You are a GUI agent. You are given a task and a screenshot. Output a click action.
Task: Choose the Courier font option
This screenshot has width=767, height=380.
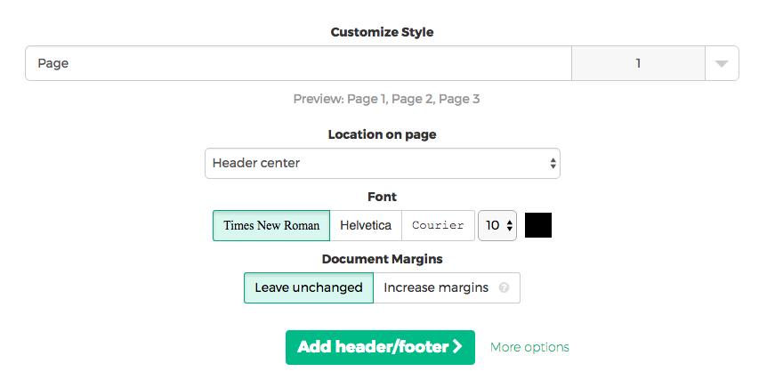click(x=438, y=226)
